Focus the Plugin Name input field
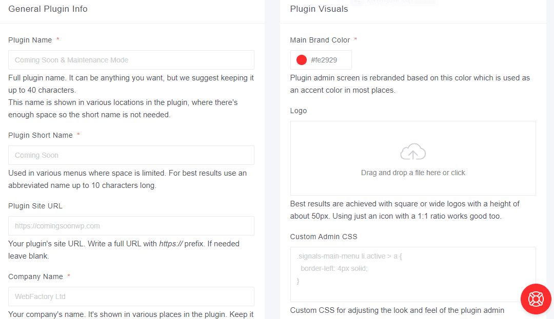Image resolution: width=554 pixels, height=319 pixels. tap(131, 60)
